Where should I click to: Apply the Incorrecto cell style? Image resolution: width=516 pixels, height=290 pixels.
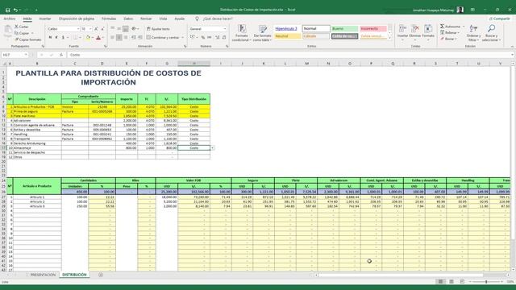(x=373, y=29)
